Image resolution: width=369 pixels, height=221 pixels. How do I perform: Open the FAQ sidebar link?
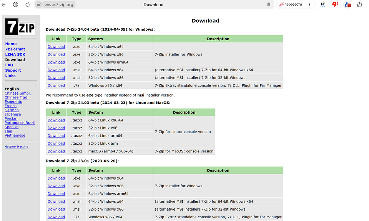pyautogui.click(x=9, y=65)
